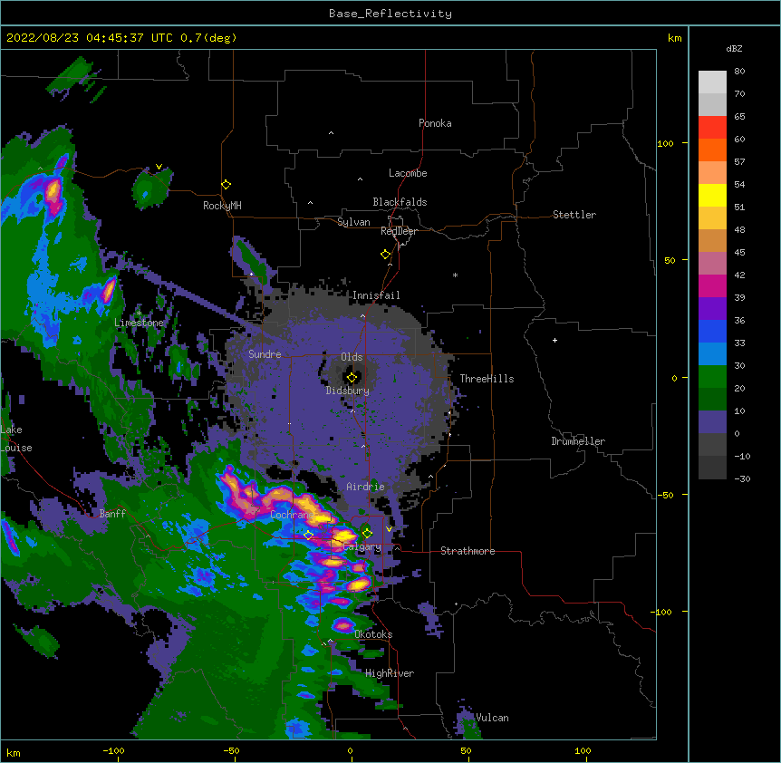Click the Banff label
The height and width of the screenshot is (763, 781).
[112, 514]
